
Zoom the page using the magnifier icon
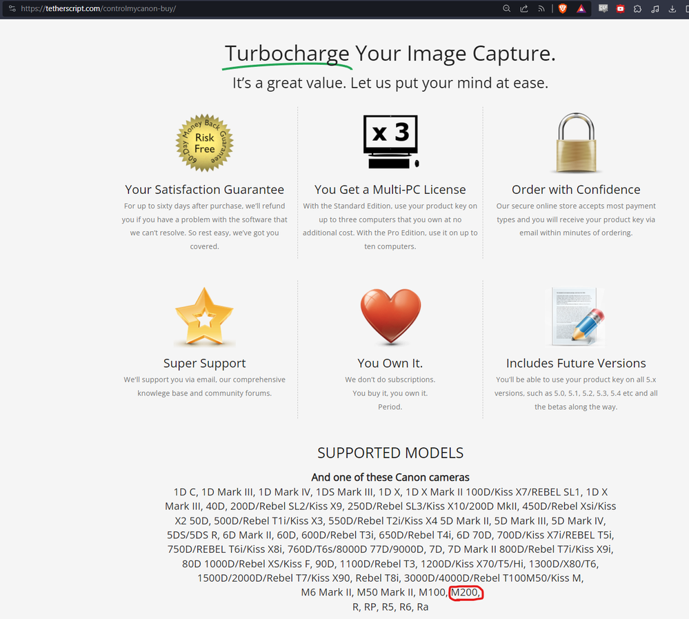[507, 8]
